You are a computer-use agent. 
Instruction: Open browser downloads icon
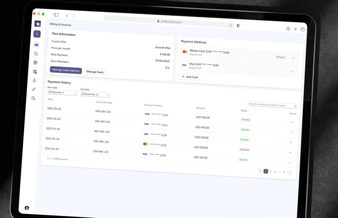(288, 28)
